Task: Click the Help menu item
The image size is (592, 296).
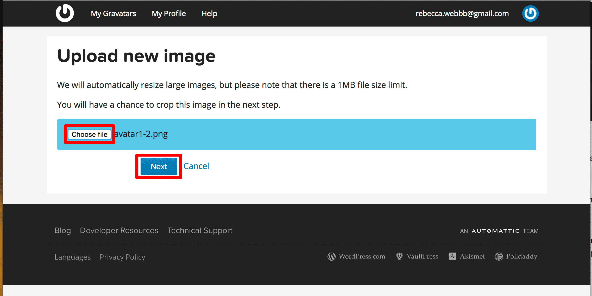Action: [x=209, y=13]
